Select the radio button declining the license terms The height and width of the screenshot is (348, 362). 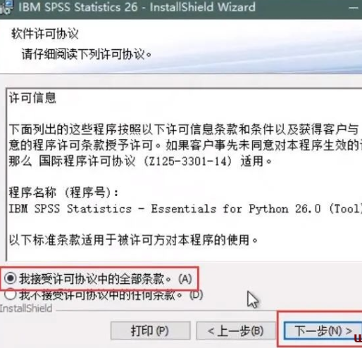click(x=10, y=295)
